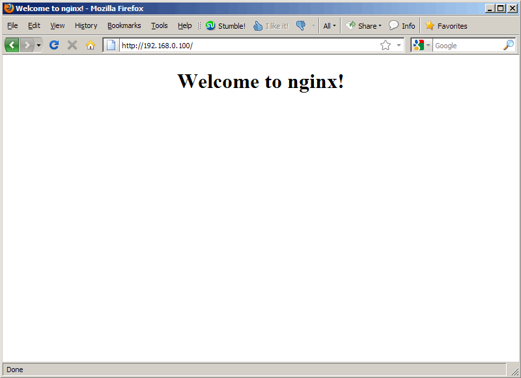521x378 pixels.
Task: Minimize the Firefox window
Action: pos(490,8)
